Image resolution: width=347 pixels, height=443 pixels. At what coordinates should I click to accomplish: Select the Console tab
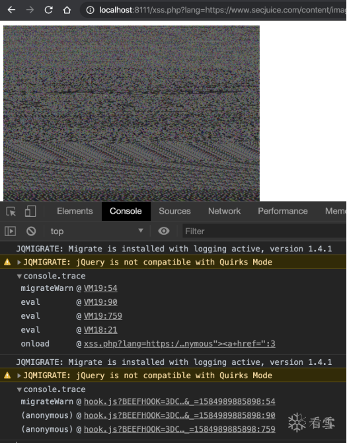coord(126,212)
